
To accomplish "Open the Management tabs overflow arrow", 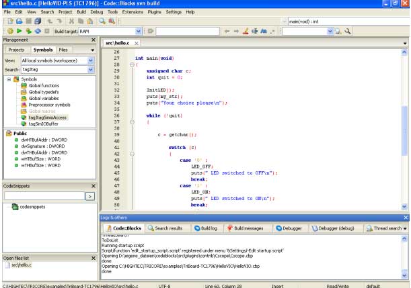I will coord(93,50).
